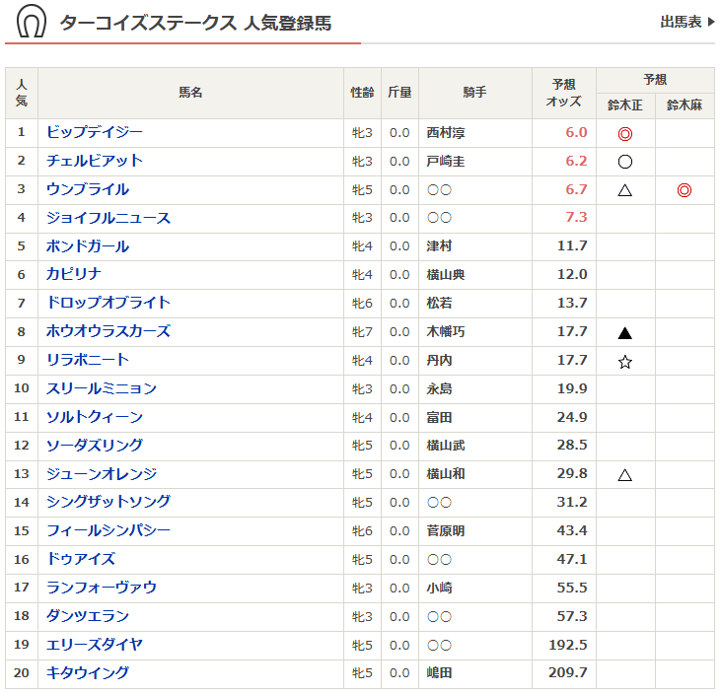Screen dimensions: 721x694
Task: Click the 鈴木麻 predictor column header
Action: pyautogui.click(x=685, y=104)
